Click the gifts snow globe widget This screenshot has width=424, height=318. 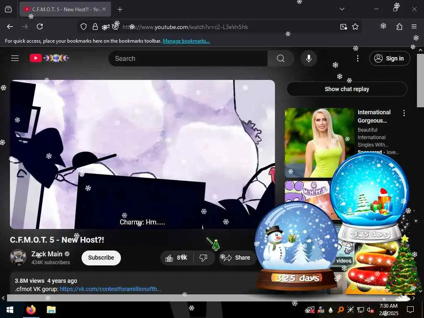tap(370, 198)
